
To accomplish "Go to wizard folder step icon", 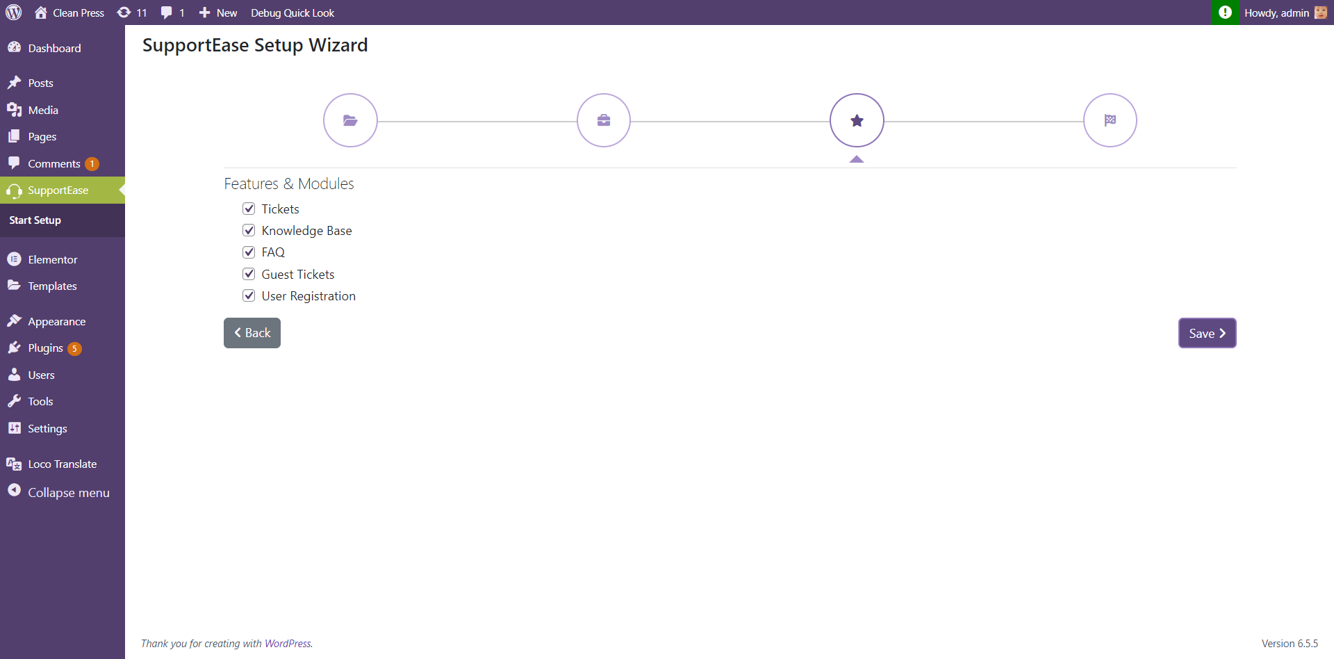I will click(350, 120).
